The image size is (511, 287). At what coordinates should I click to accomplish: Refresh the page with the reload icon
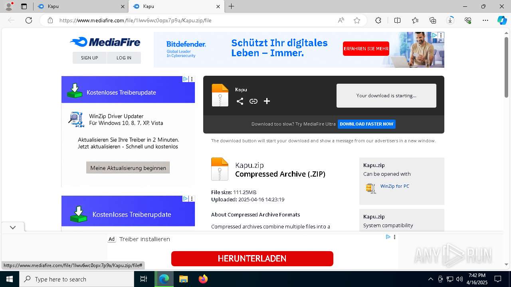coord(29,20)
